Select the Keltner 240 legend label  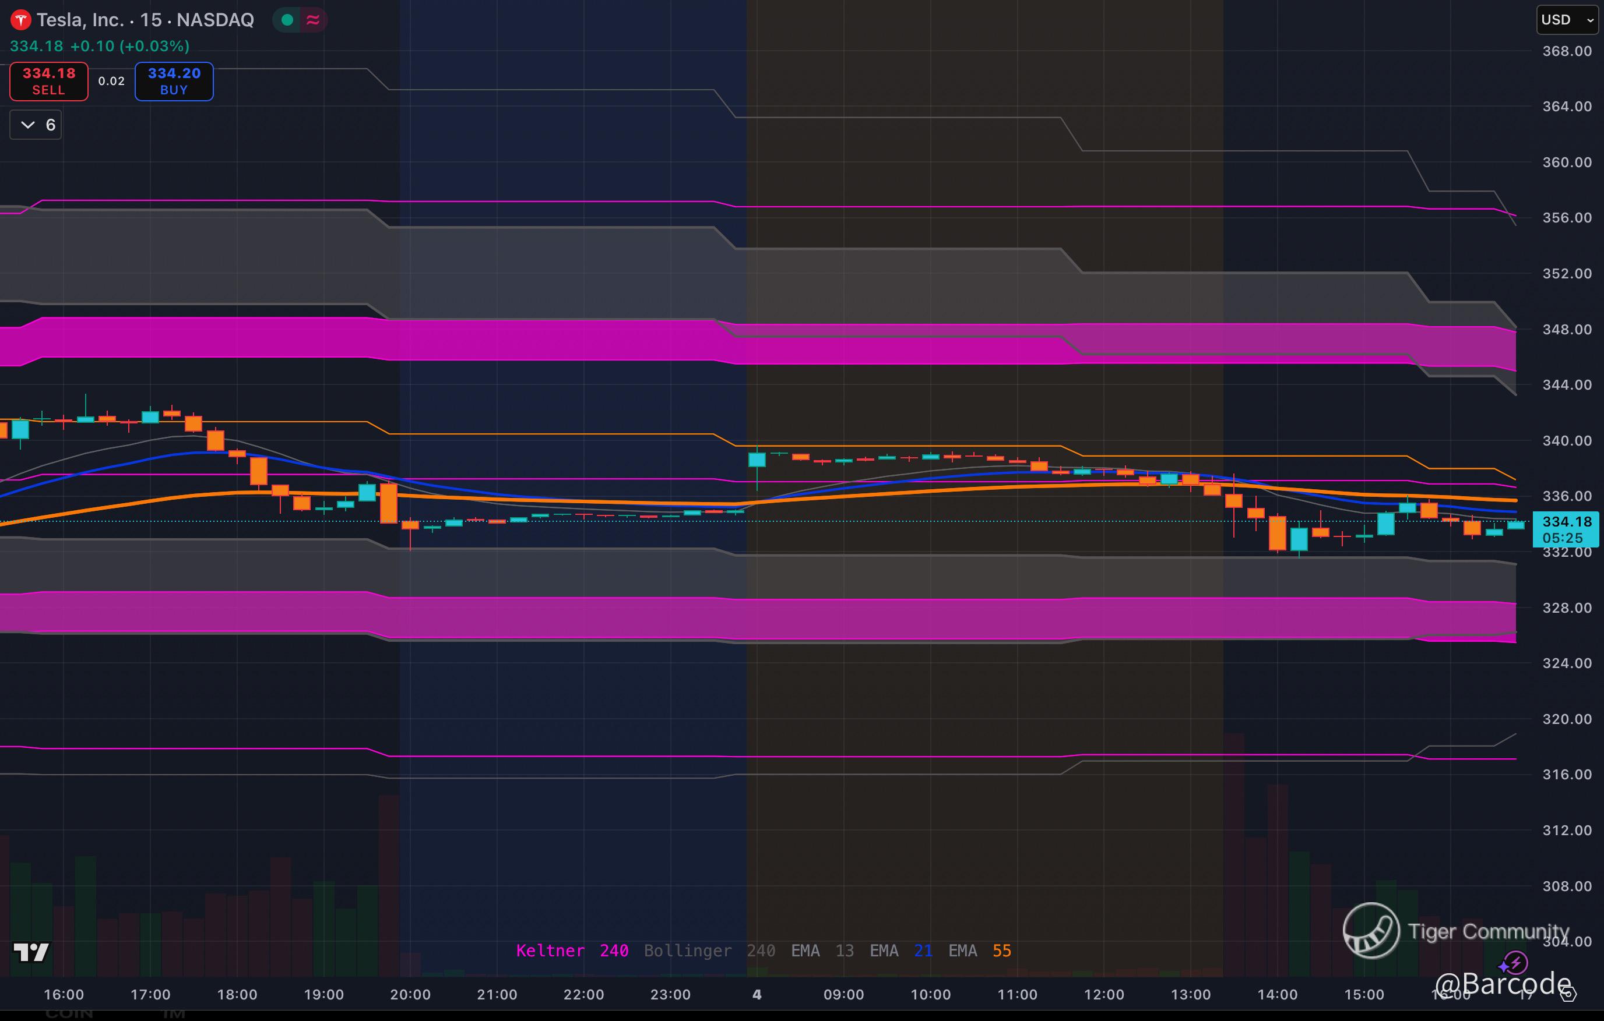tap(572, 951)
